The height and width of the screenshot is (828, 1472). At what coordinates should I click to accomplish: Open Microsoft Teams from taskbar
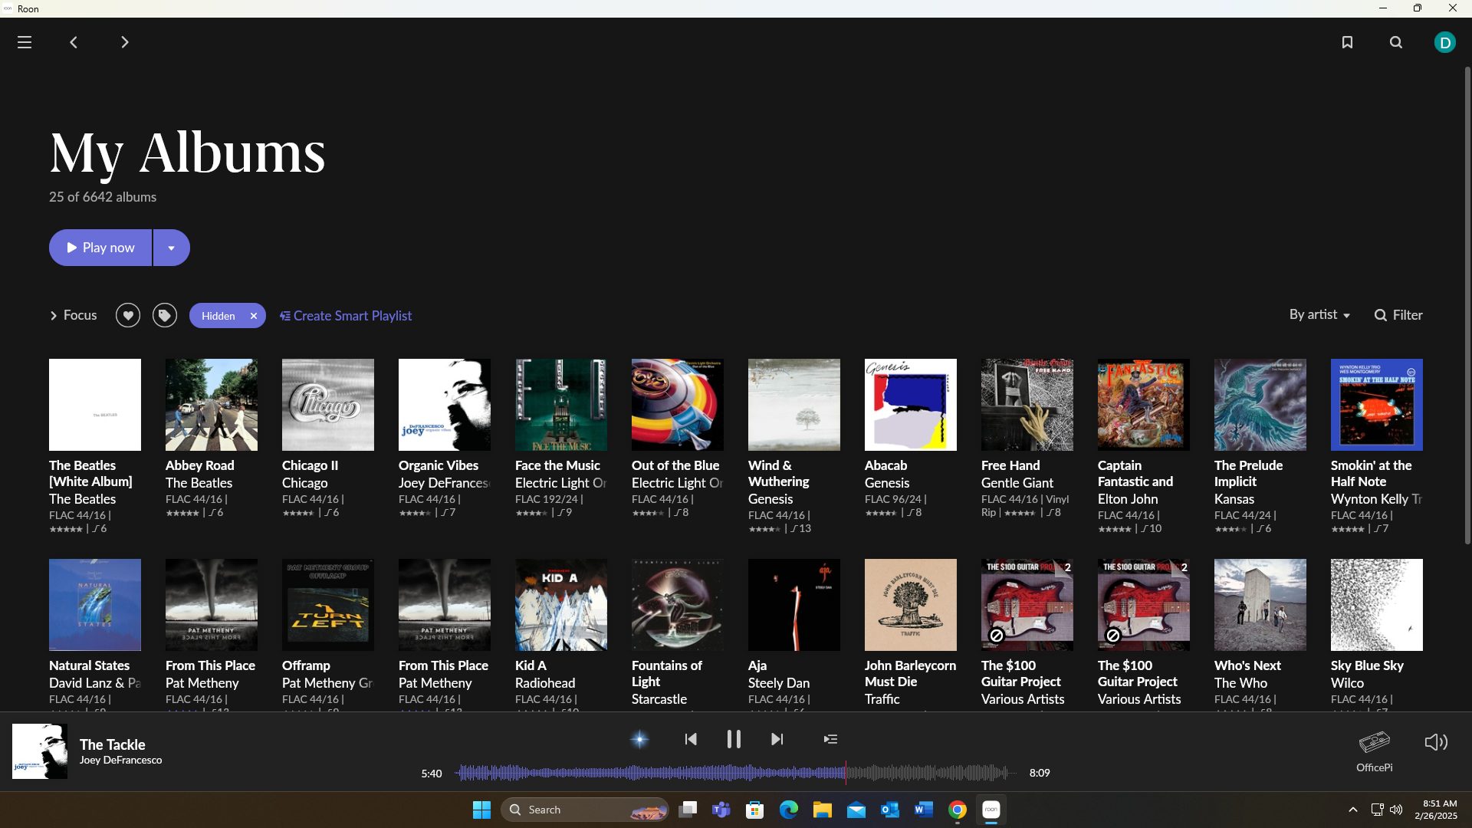tap(721, 810)
